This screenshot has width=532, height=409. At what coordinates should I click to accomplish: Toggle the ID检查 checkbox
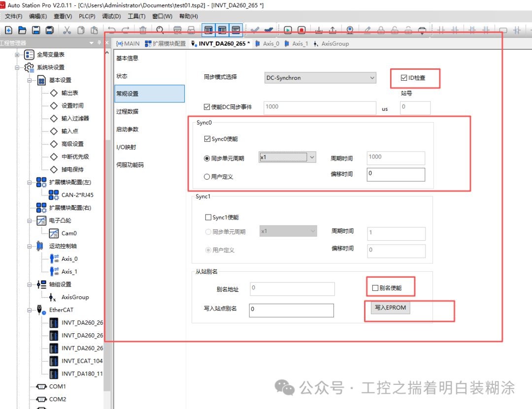pos(404,78)
